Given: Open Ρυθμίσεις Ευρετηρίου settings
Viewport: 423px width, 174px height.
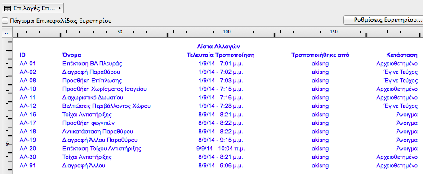Looking at the screenshot, I should click(x=383, y=20).
